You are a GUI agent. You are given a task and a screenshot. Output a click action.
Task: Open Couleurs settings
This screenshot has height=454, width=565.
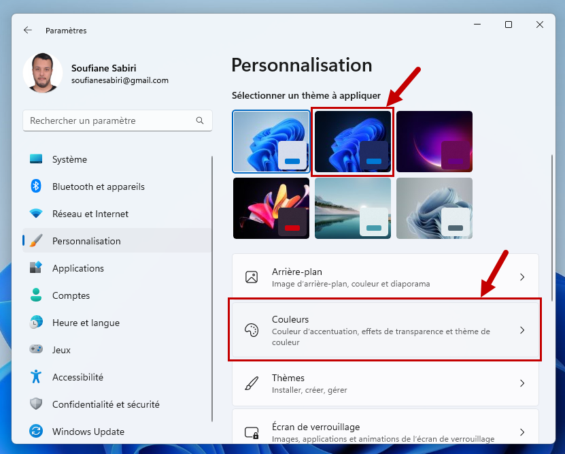coord(386,330)
